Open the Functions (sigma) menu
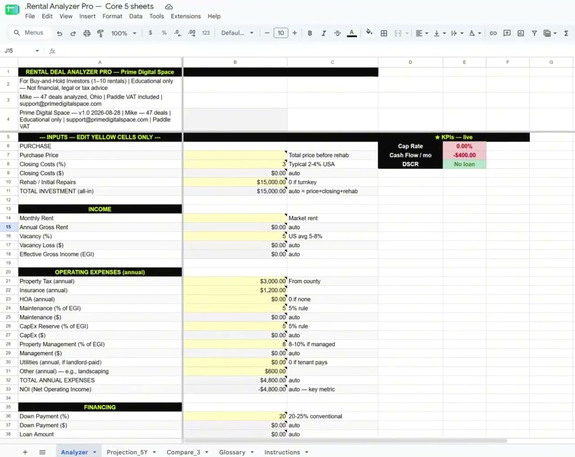Viewport: 575px width, 457px height. [566, 33]
